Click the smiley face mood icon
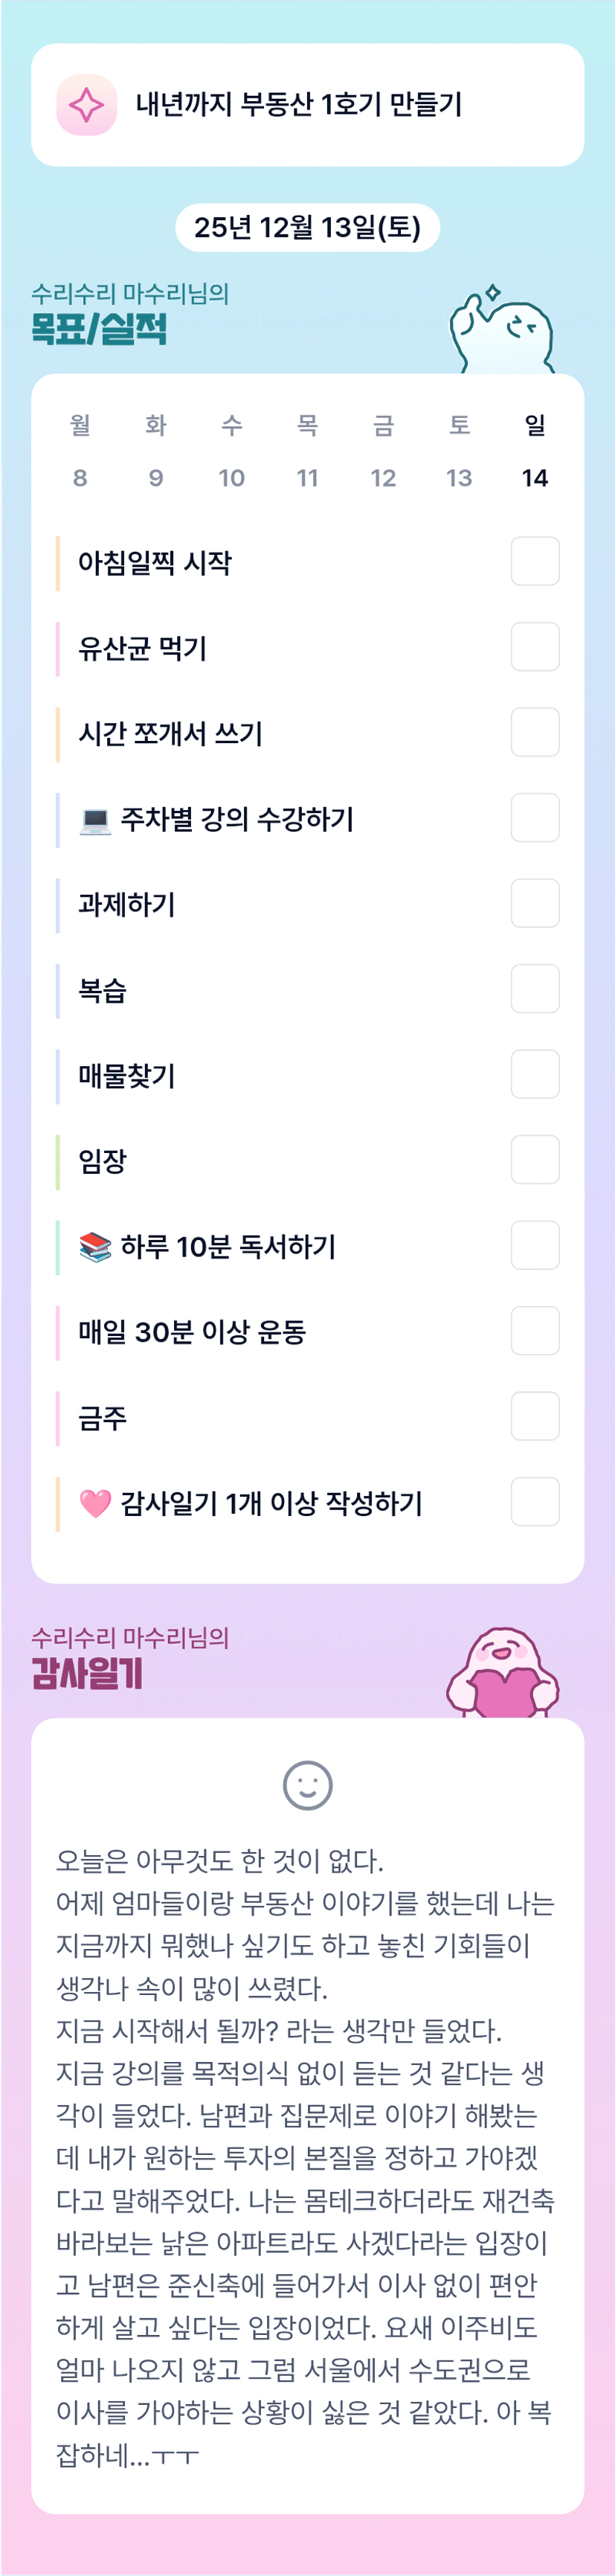 click(307, 1785)
